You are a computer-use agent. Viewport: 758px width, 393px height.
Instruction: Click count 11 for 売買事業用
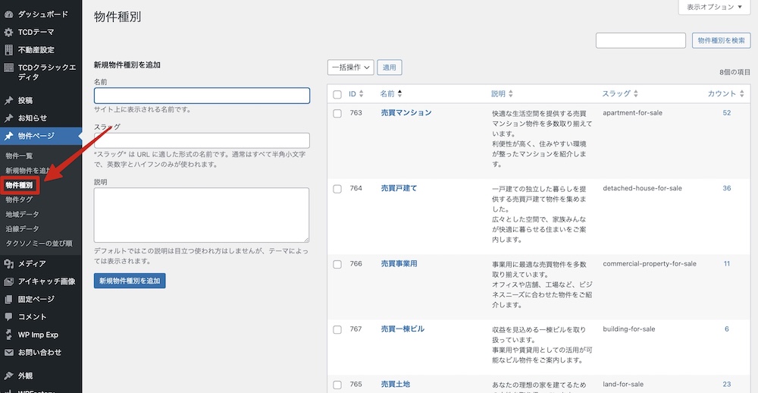click(727, 264)
